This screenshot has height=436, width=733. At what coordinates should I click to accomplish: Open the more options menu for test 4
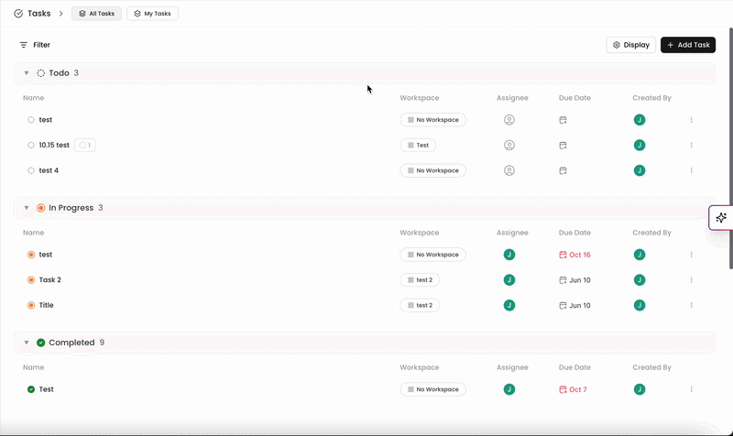tap(691, 170)
